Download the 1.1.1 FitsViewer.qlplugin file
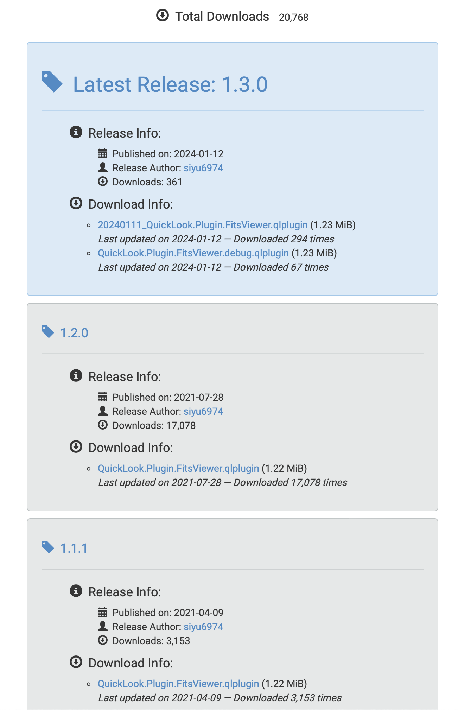Viewport: 458px width, 710px height. [x=178, y=684]
